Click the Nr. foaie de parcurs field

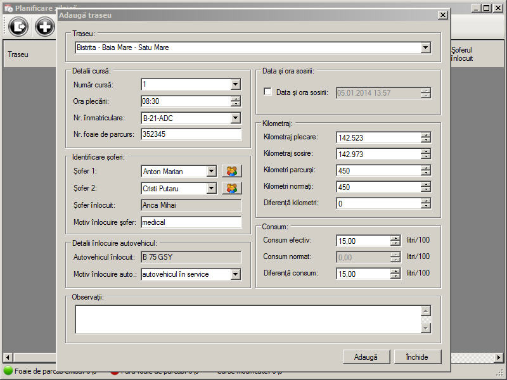(x=191, y=134)
